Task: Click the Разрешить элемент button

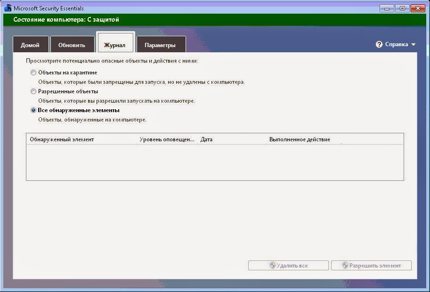Action: click(x=371, y=266)
